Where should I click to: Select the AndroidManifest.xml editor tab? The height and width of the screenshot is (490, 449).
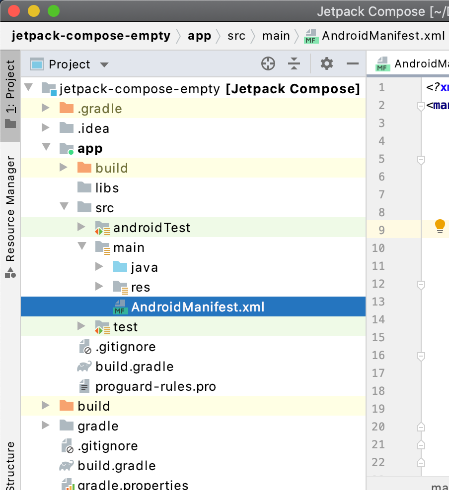pyautogui.click(x=408, y=64)
